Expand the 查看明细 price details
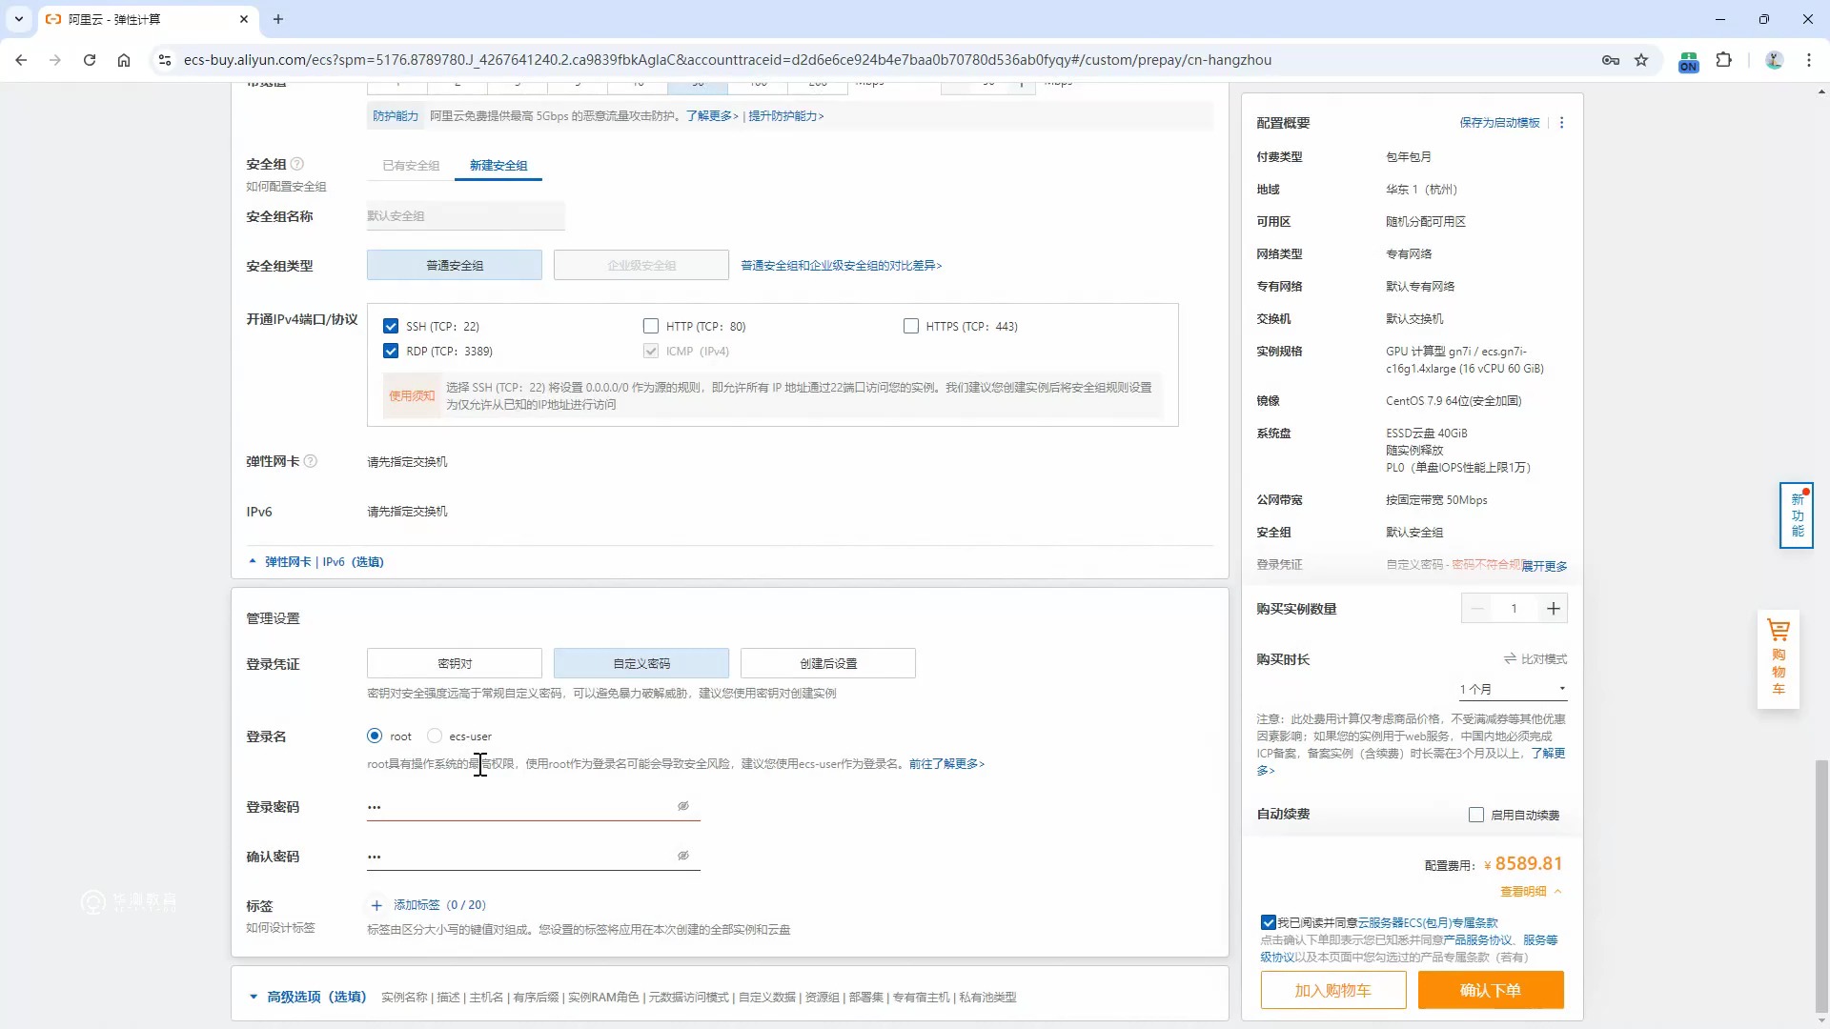This screenshot has height=1029, width=1830. [1532, 892]
